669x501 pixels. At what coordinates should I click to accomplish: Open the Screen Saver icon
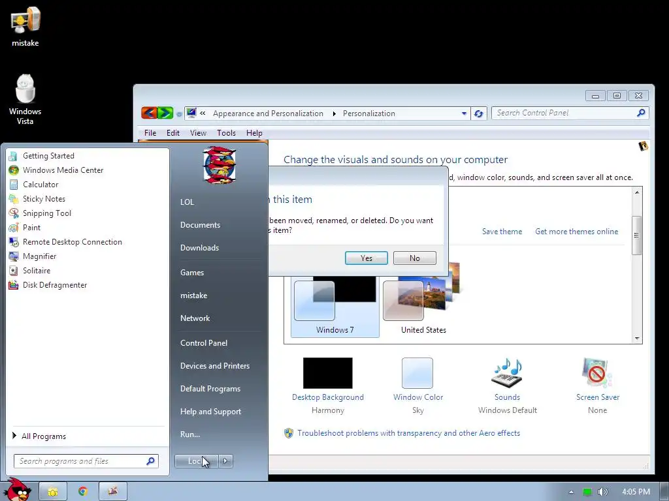coord(597,372)
